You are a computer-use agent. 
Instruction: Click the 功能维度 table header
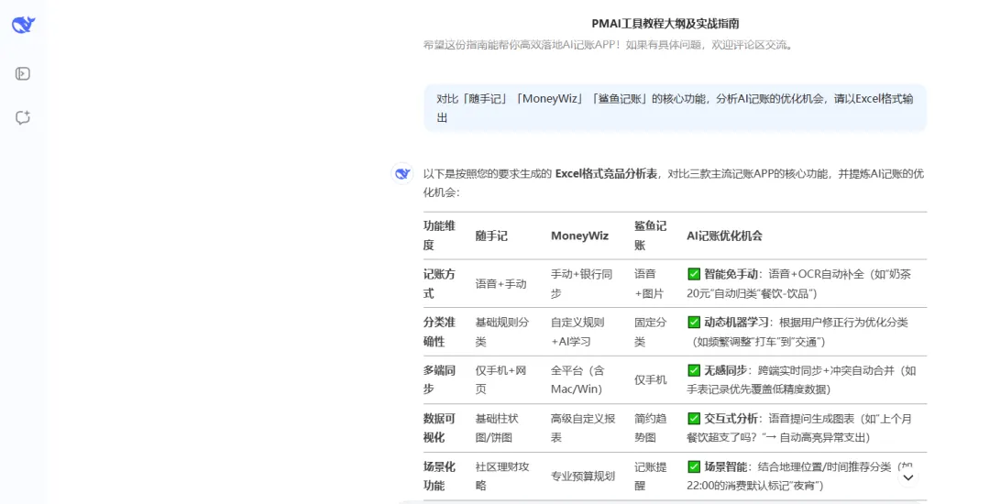tap(439, 236)
